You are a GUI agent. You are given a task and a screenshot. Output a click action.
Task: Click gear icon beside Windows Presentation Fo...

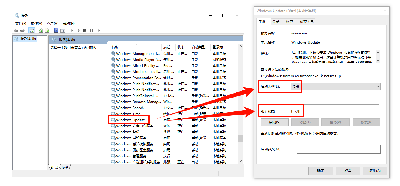pyautogui.click(x=113, y=77)
